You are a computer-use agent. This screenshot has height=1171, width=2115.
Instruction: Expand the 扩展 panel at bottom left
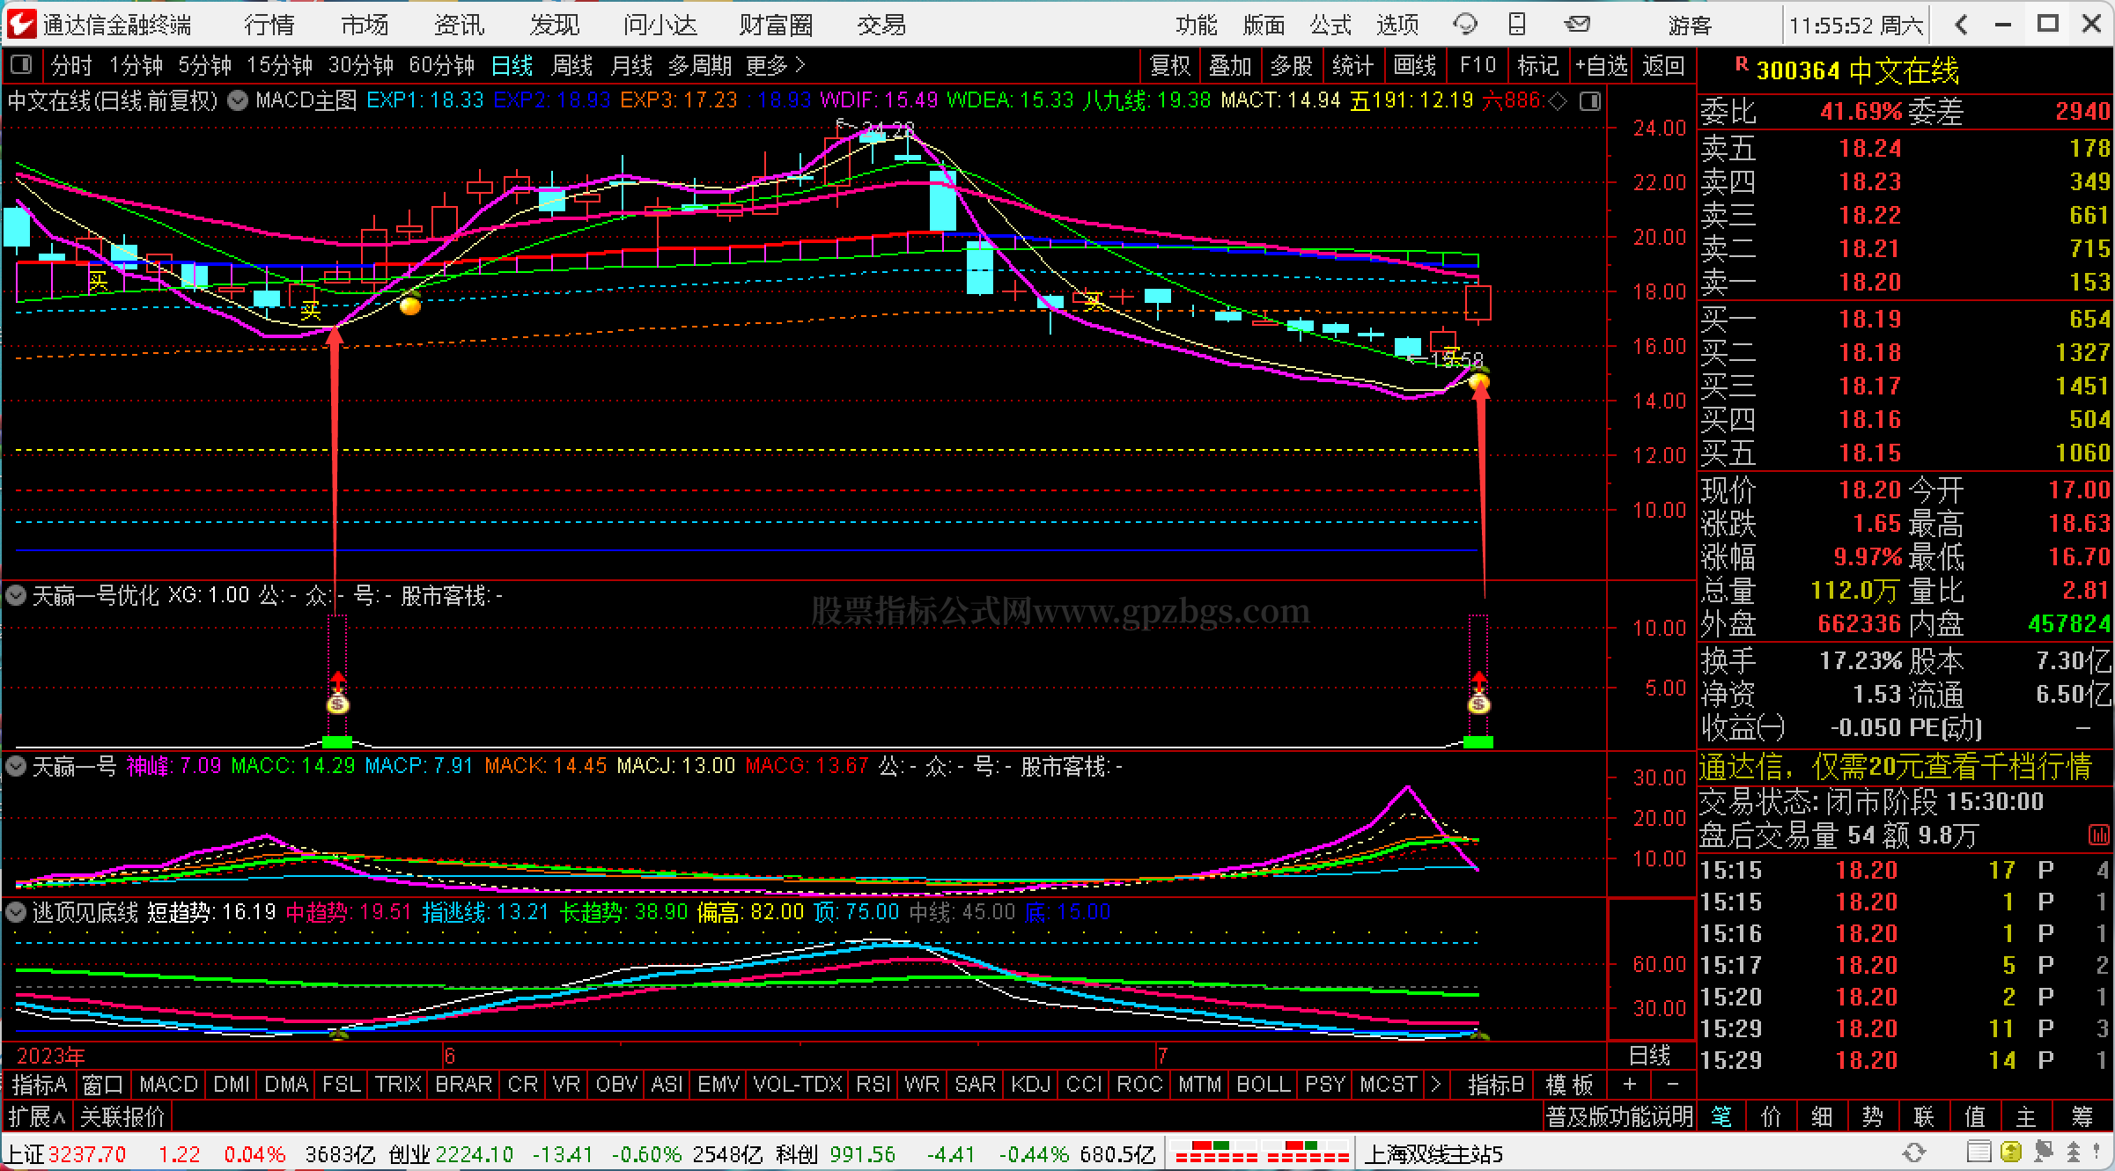[x=37, y=1116]
